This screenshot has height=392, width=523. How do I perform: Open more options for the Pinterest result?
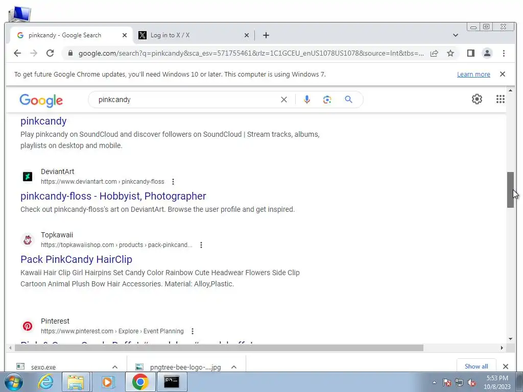pyautogui.click(x=193, y=331)
